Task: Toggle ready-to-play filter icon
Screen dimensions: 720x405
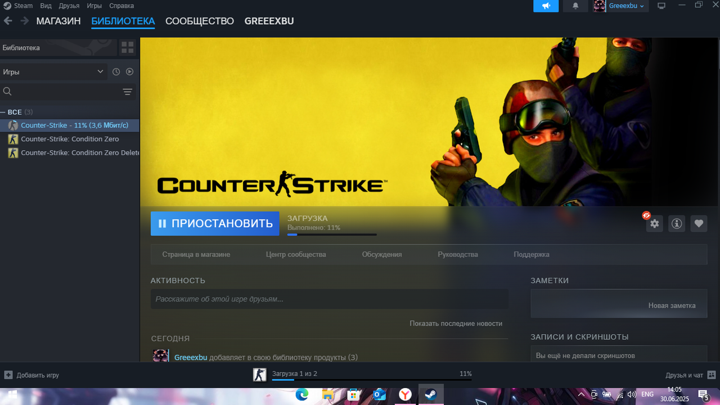Action: coord(129,72)
